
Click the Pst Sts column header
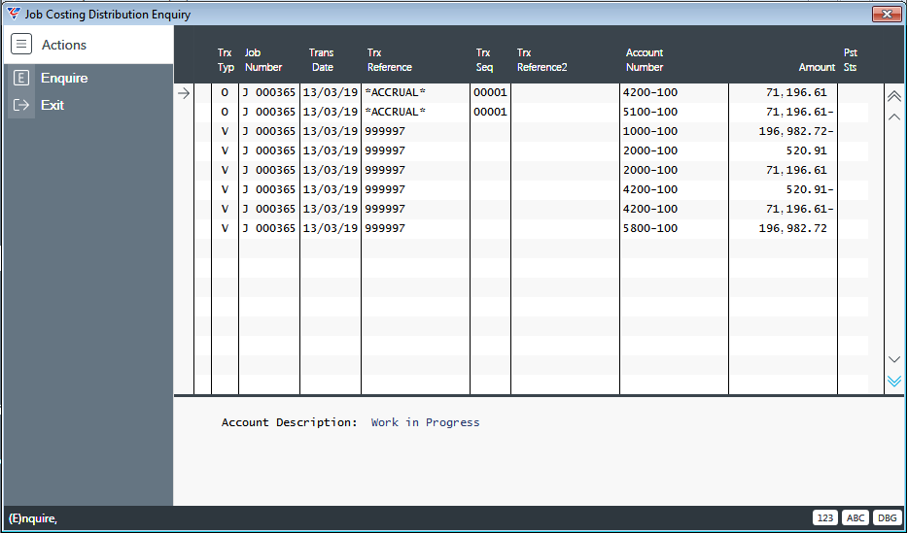coord(850,60)
